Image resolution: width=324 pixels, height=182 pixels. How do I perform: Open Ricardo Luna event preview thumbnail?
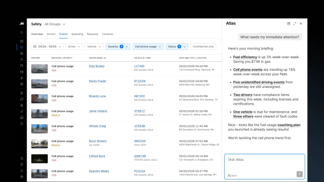tap(39, 99)
